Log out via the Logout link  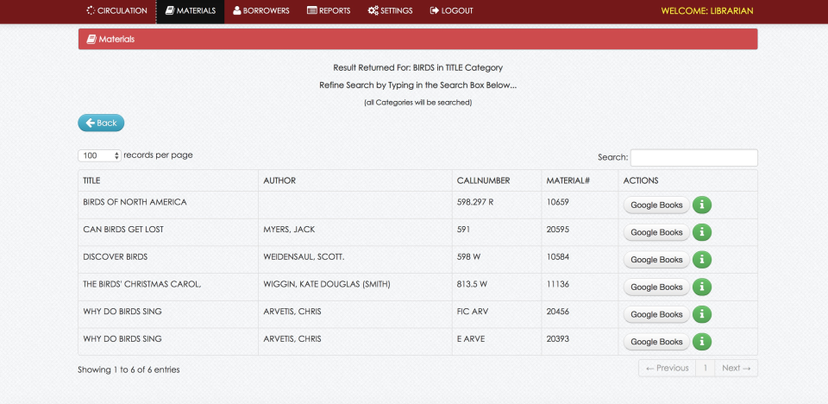click(x=451, y=10)
